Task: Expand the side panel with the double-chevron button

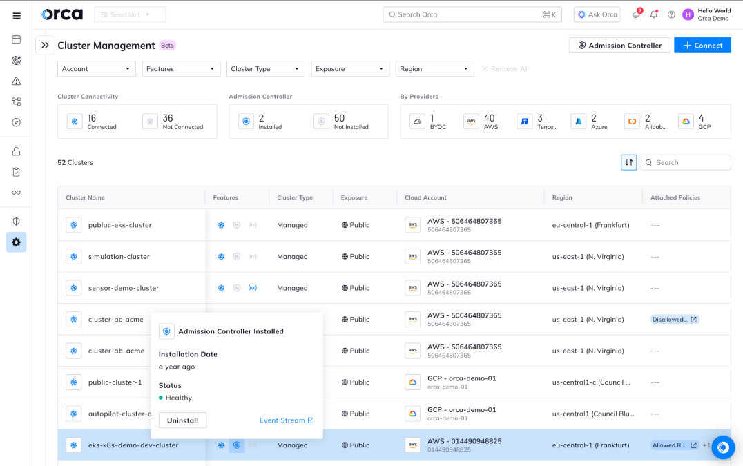Action: coord(45,46)
